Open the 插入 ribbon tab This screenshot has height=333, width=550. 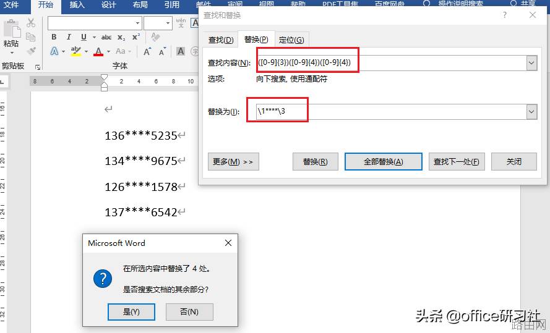pyautogui.click(x=77, y=5)
